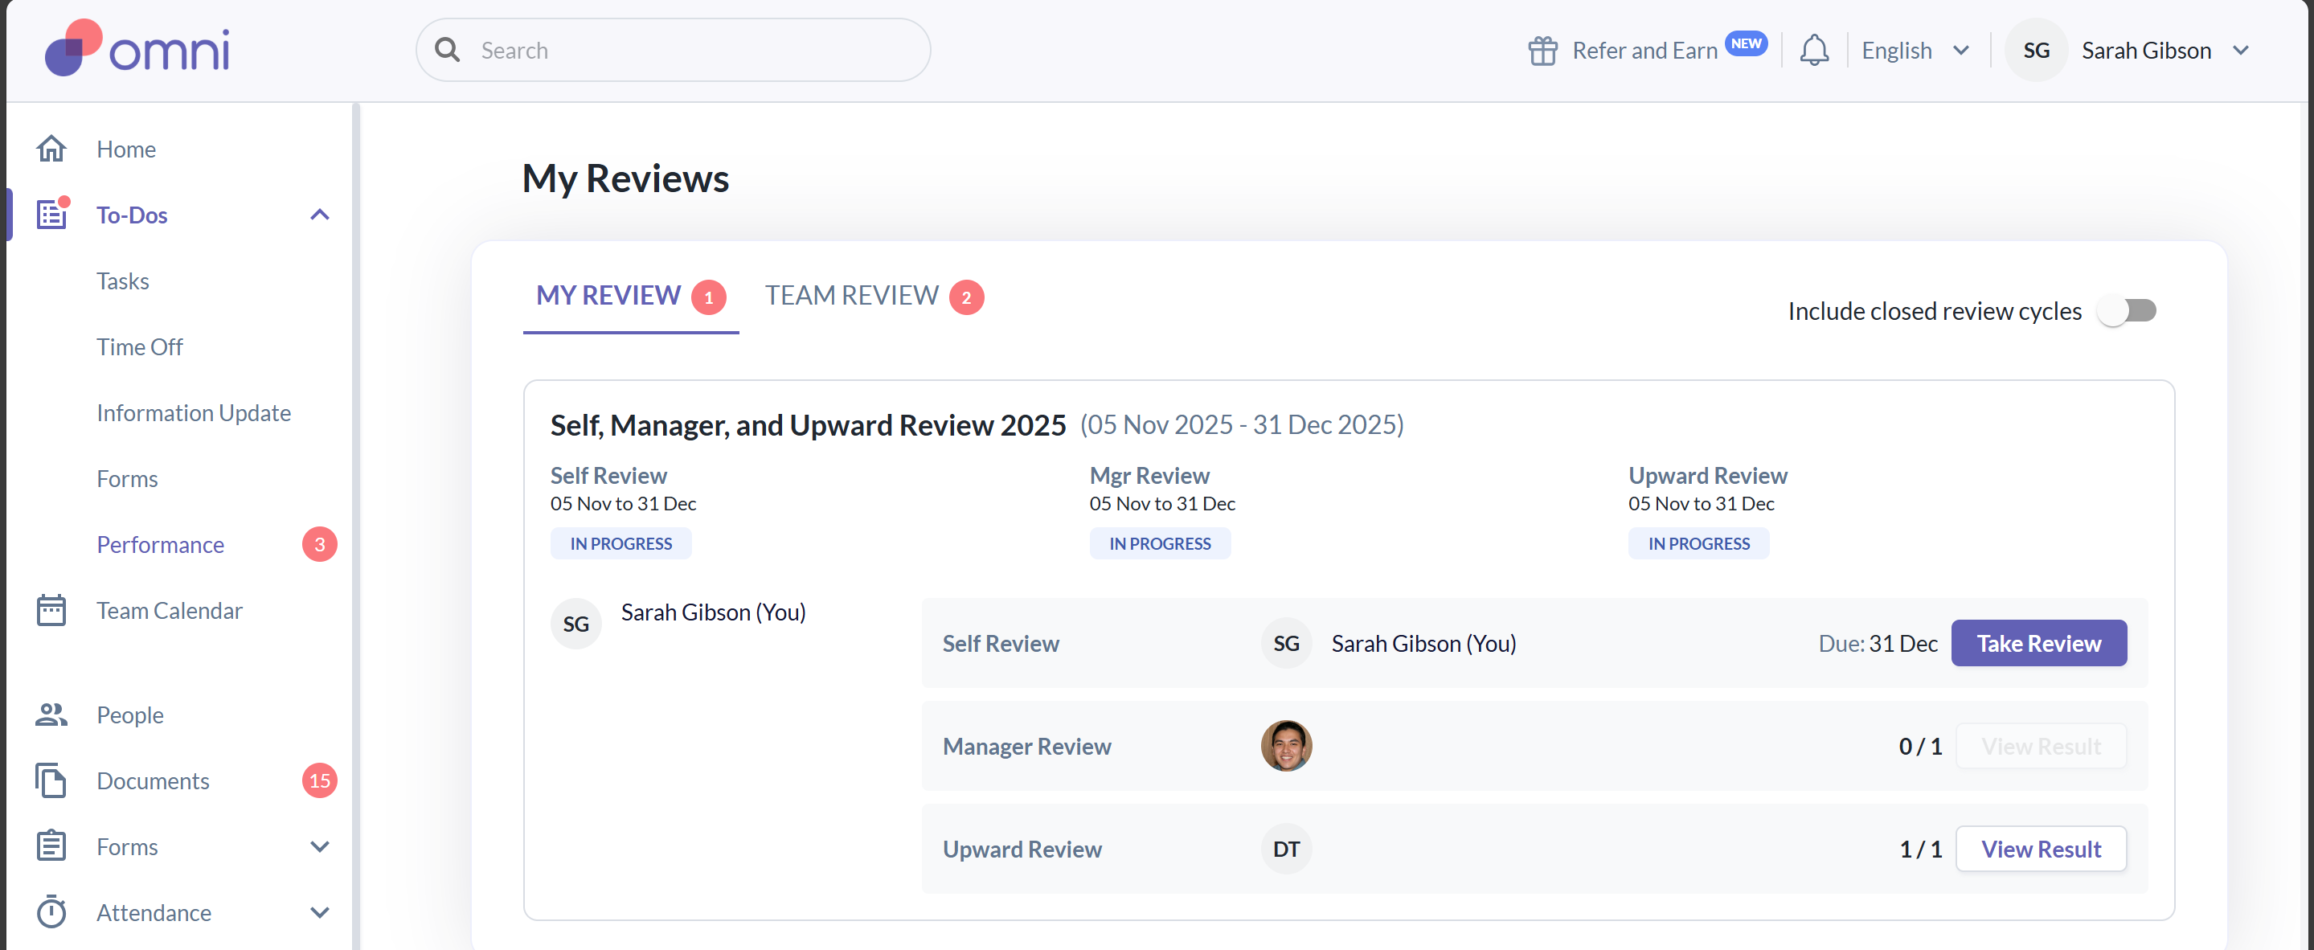Click the To-Dos checklist icon

coord(51,215)
